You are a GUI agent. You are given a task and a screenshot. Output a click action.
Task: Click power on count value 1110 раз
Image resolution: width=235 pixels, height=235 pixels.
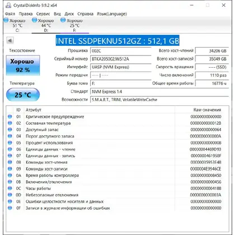tap(212, 76)
